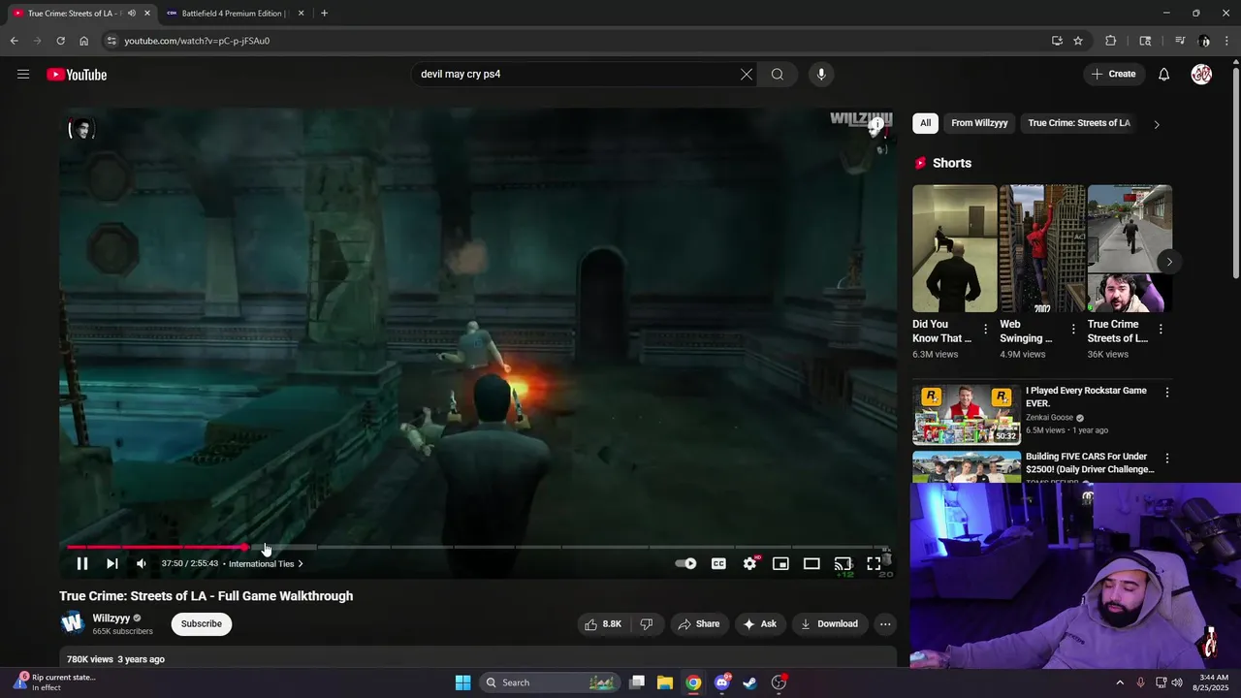Open the Did You Know That short

[x=954, y=248]
